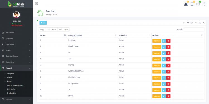The width and height of the screenshot is (209, 104).
Task: Copy table data with Copy button
Action: [42, 29]
